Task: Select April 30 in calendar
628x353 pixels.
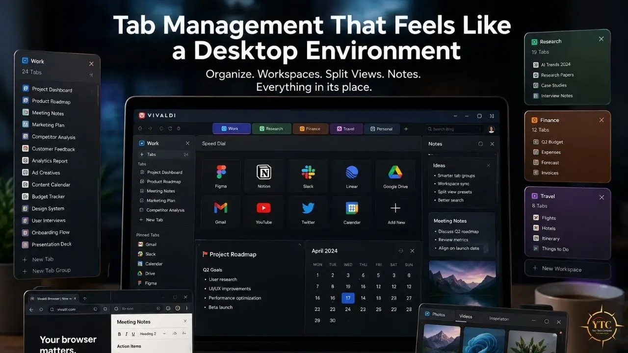Action: click(333, 320)
